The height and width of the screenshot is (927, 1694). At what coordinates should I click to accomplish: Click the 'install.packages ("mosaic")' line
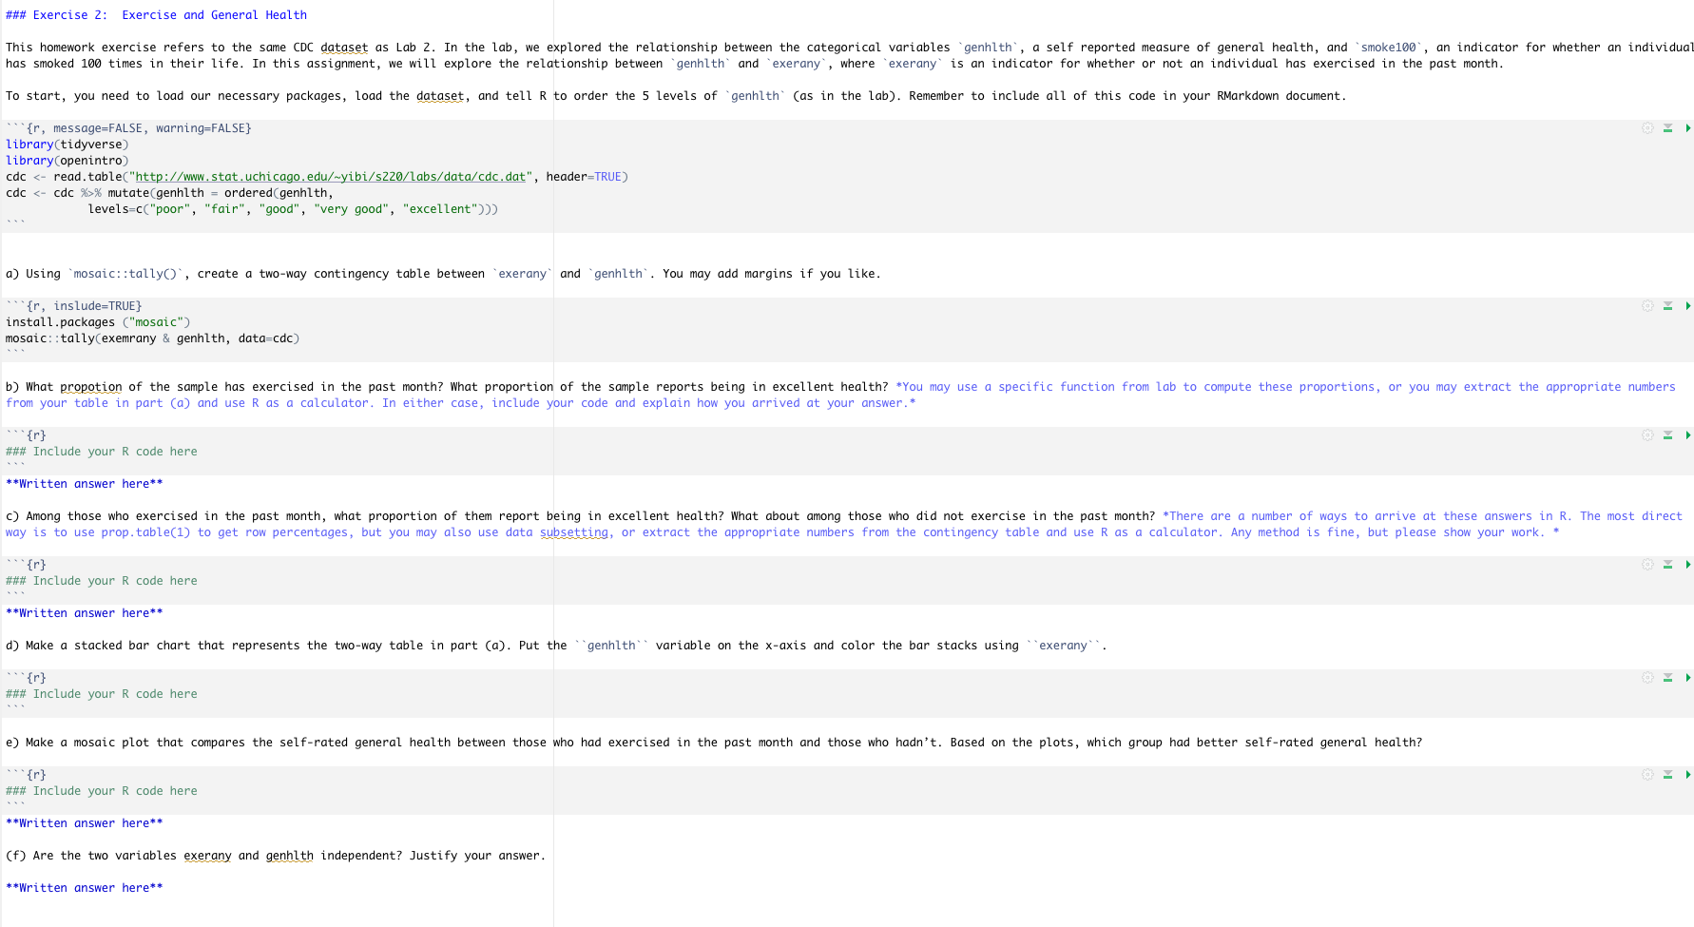98,322
